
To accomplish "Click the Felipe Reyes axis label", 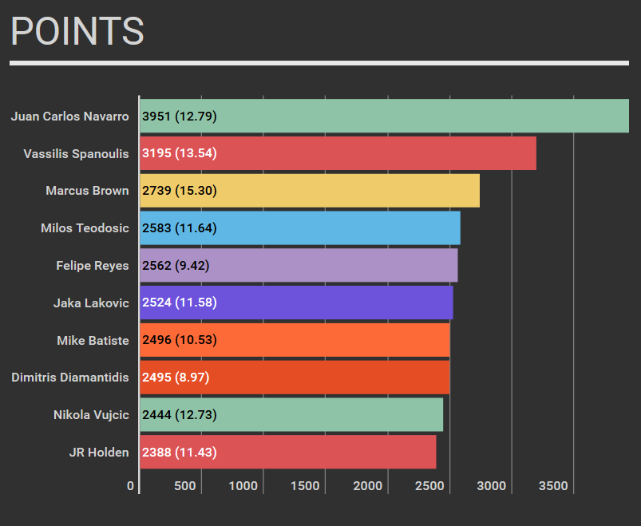I will [x=92, y=266].
